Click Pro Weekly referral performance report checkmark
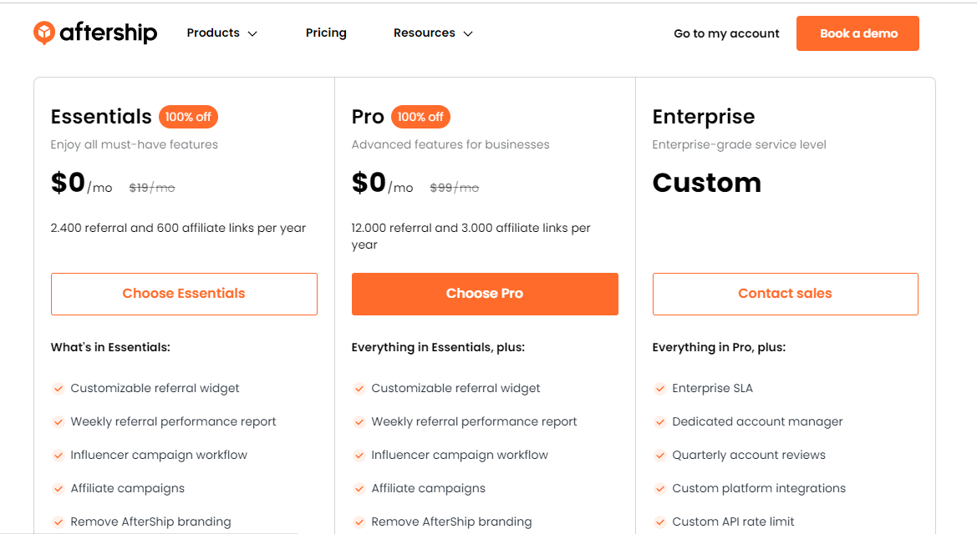The height and width of the screenshot is (534, 977). click(359, 421)
